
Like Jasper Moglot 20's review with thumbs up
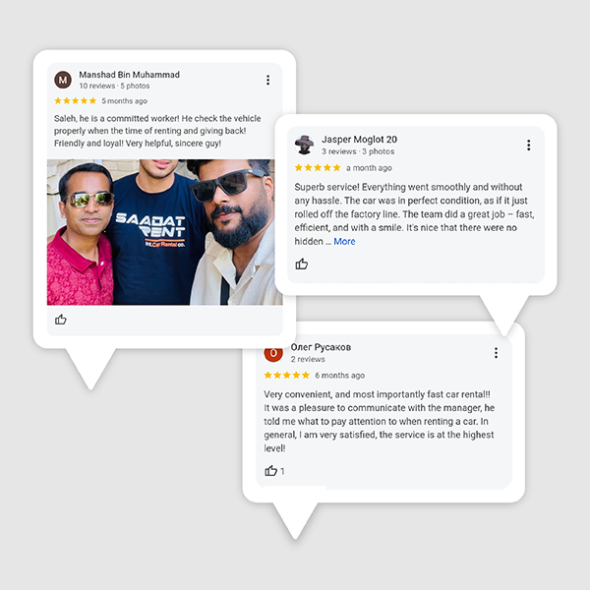tap(302, 264)
